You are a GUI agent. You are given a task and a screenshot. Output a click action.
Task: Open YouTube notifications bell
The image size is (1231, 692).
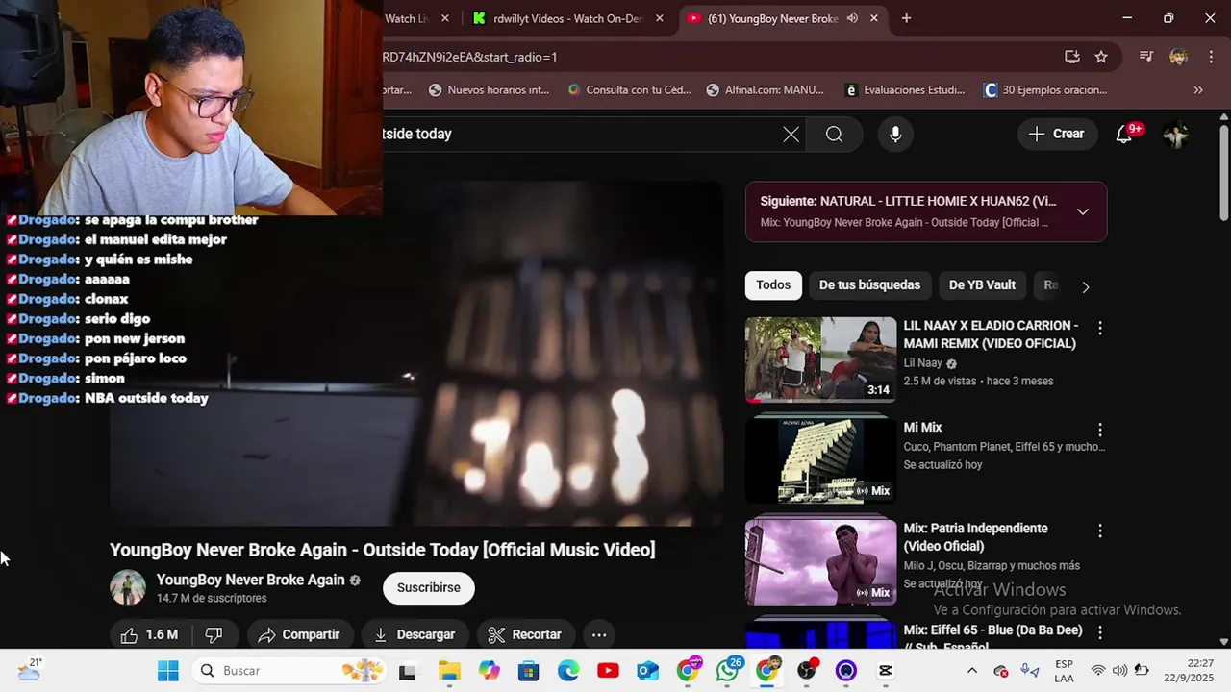pyautogui.click(x=1123, y=135)
